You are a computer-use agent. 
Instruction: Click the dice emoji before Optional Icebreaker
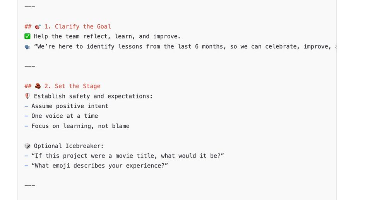pos(27,146)
